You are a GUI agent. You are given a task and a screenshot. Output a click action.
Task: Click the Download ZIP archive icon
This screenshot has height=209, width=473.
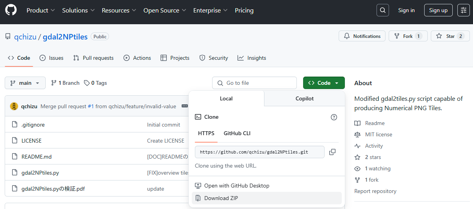pyautogui.click(x=198, y=198)
